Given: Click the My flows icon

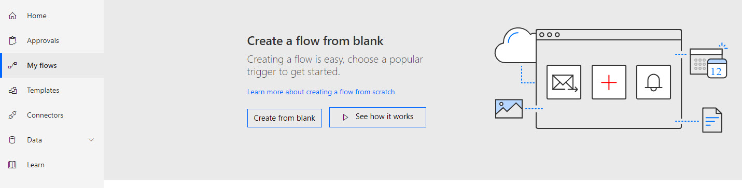Looking at the screenshot, I should [13, 66].
